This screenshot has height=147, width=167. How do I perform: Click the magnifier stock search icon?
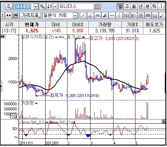click(42, 6)
